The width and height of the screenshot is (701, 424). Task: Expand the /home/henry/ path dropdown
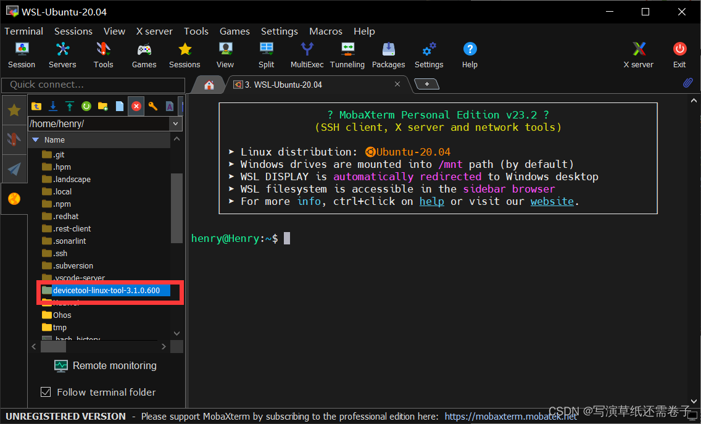coord(175,124)
